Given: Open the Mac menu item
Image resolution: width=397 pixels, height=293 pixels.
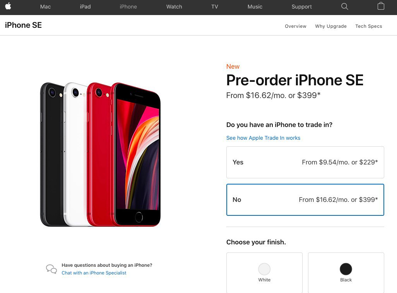Looking at the screenshot, I should pyautogui.click(x=45, y=7).
